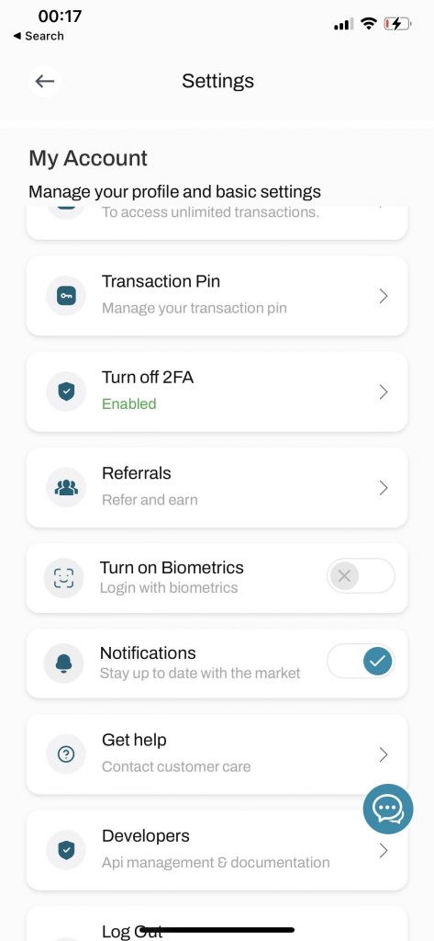
Task: Disable the Notifications toggle switch
Action: [361, 662]
